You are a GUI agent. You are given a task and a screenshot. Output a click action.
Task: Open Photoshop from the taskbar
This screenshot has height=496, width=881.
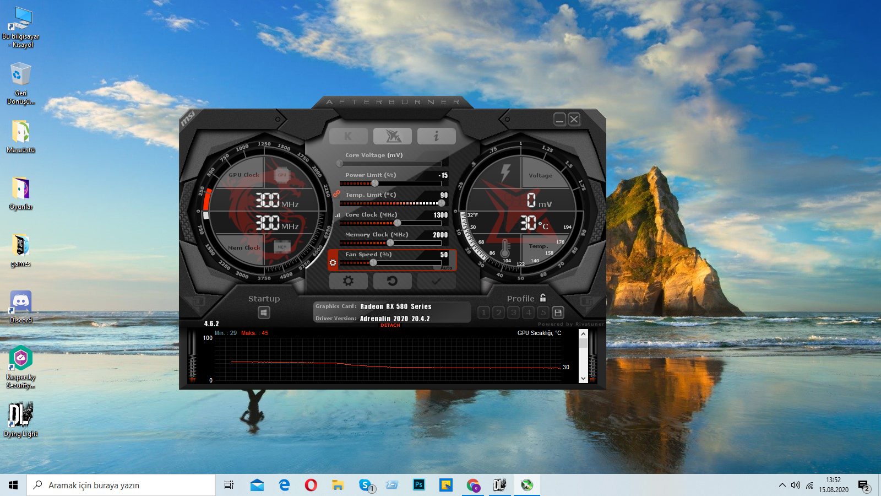click(419, 485)
